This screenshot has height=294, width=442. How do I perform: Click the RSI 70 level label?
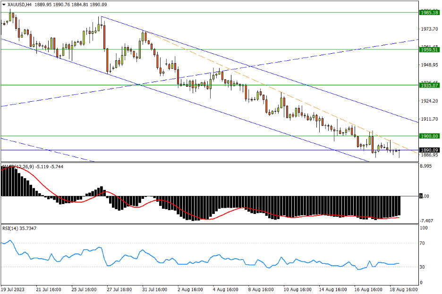[x=423, y=243]
